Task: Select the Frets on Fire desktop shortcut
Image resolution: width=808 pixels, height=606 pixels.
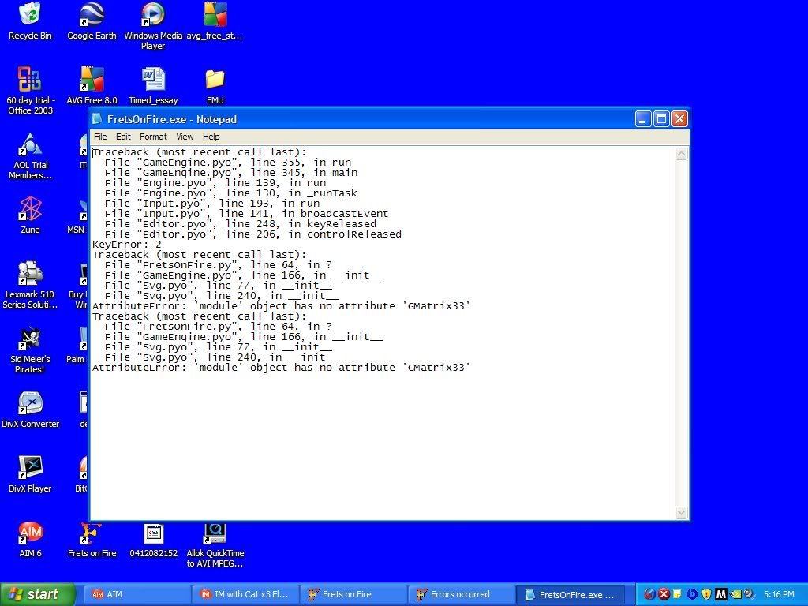Action: pyautogui.click(x=92, y=538)
